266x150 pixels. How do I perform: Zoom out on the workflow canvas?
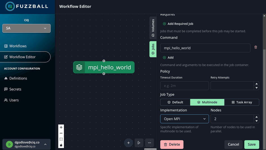coord(61,133)
